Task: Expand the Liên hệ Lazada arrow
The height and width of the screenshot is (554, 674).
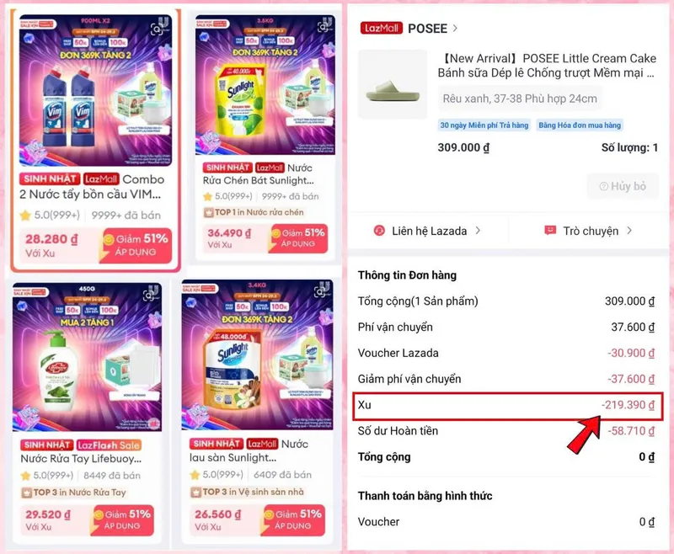Action: tap(478, 231)
